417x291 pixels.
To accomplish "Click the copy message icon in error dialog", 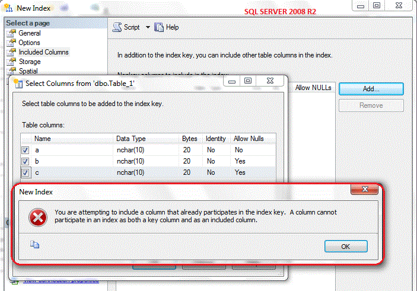I will pos(34,245).
